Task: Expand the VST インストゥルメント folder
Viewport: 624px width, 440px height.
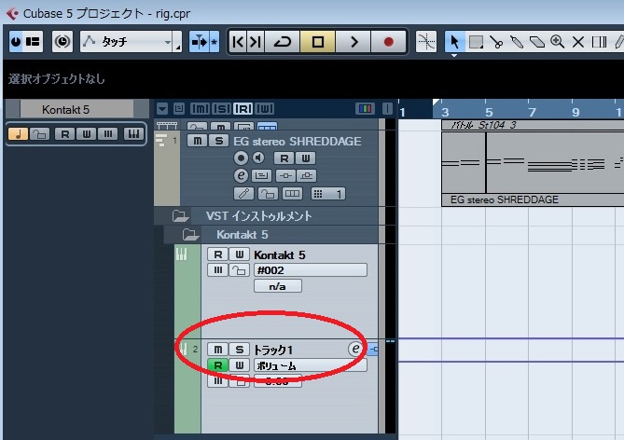Action: [180, 216]
